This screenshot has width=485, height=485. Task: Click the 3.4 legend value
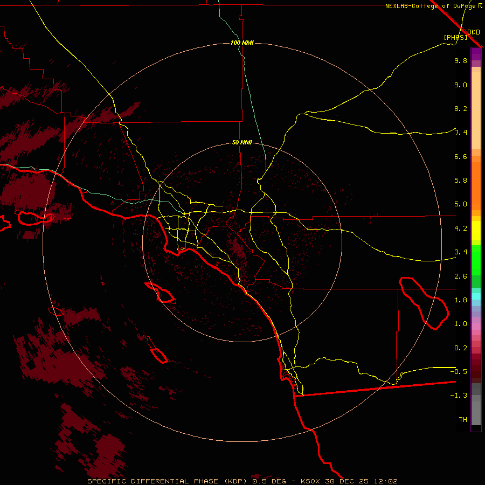coord(461,252)
